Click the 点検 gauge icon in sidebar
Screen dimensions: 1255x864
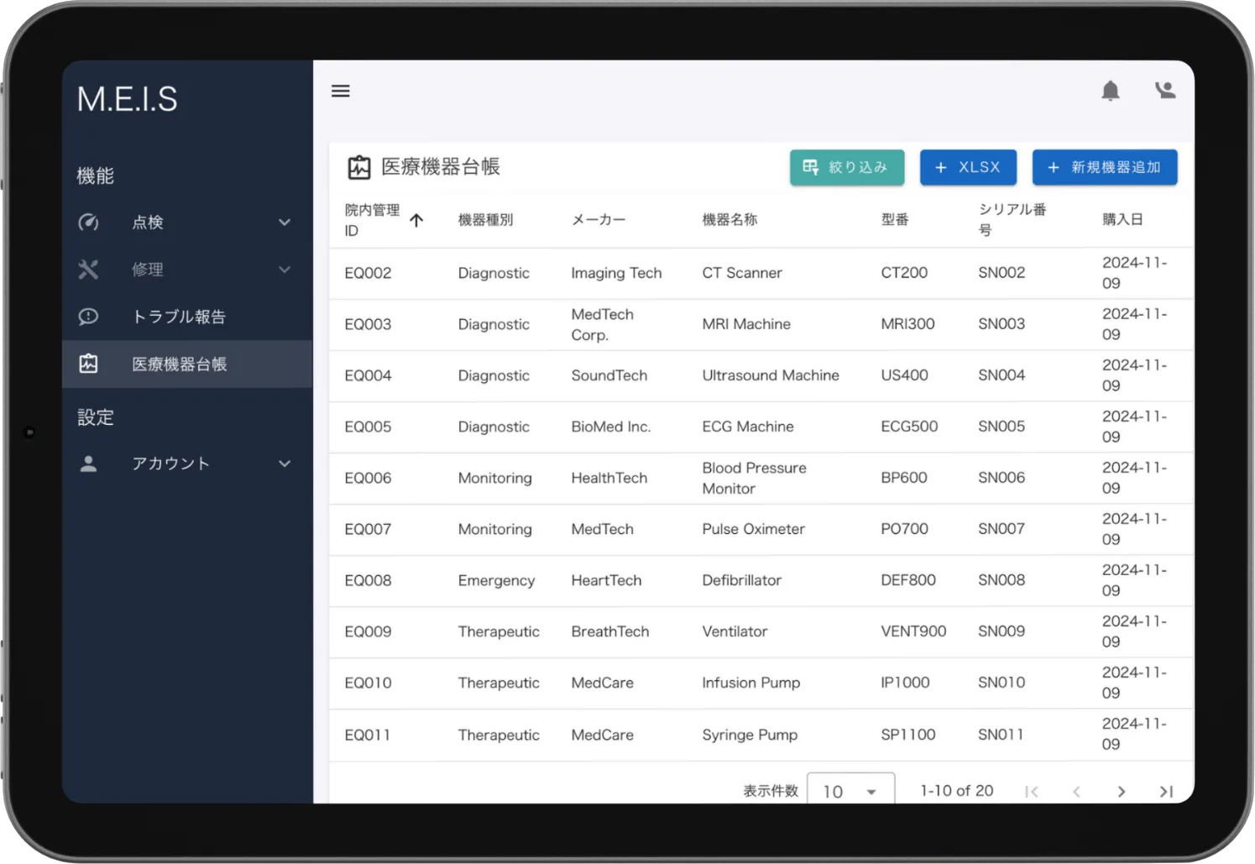pyautogui.click(x=88, y=223)
